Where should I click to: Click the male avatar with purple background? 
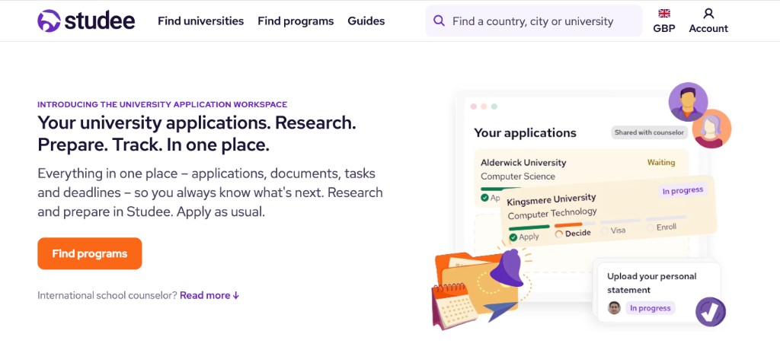688,102
